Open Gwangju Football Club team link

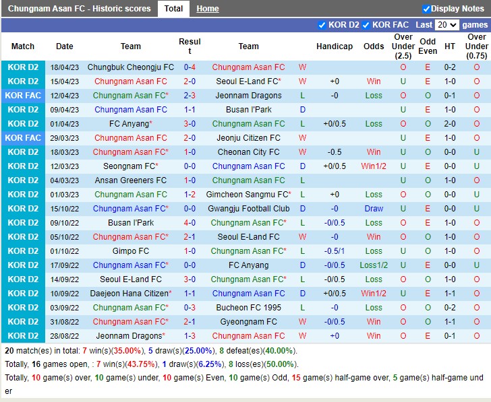tap(249, 209)
